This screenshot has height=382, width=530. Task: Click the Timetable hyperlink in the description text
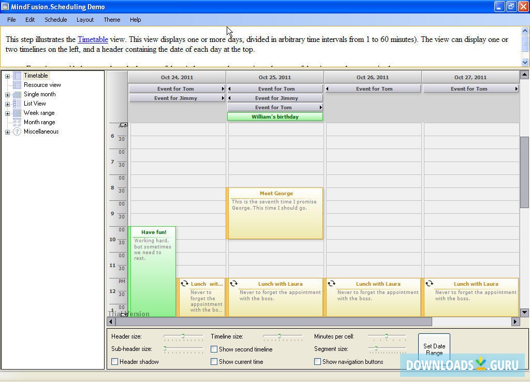click(x=93, y=39)
